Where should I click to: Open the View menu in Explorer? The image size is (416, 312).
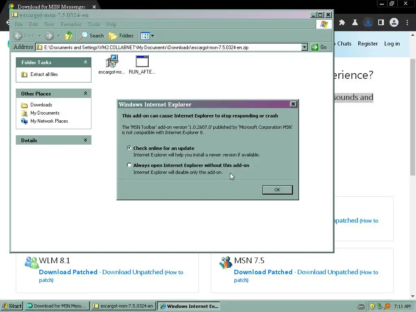tap(49, 24)
